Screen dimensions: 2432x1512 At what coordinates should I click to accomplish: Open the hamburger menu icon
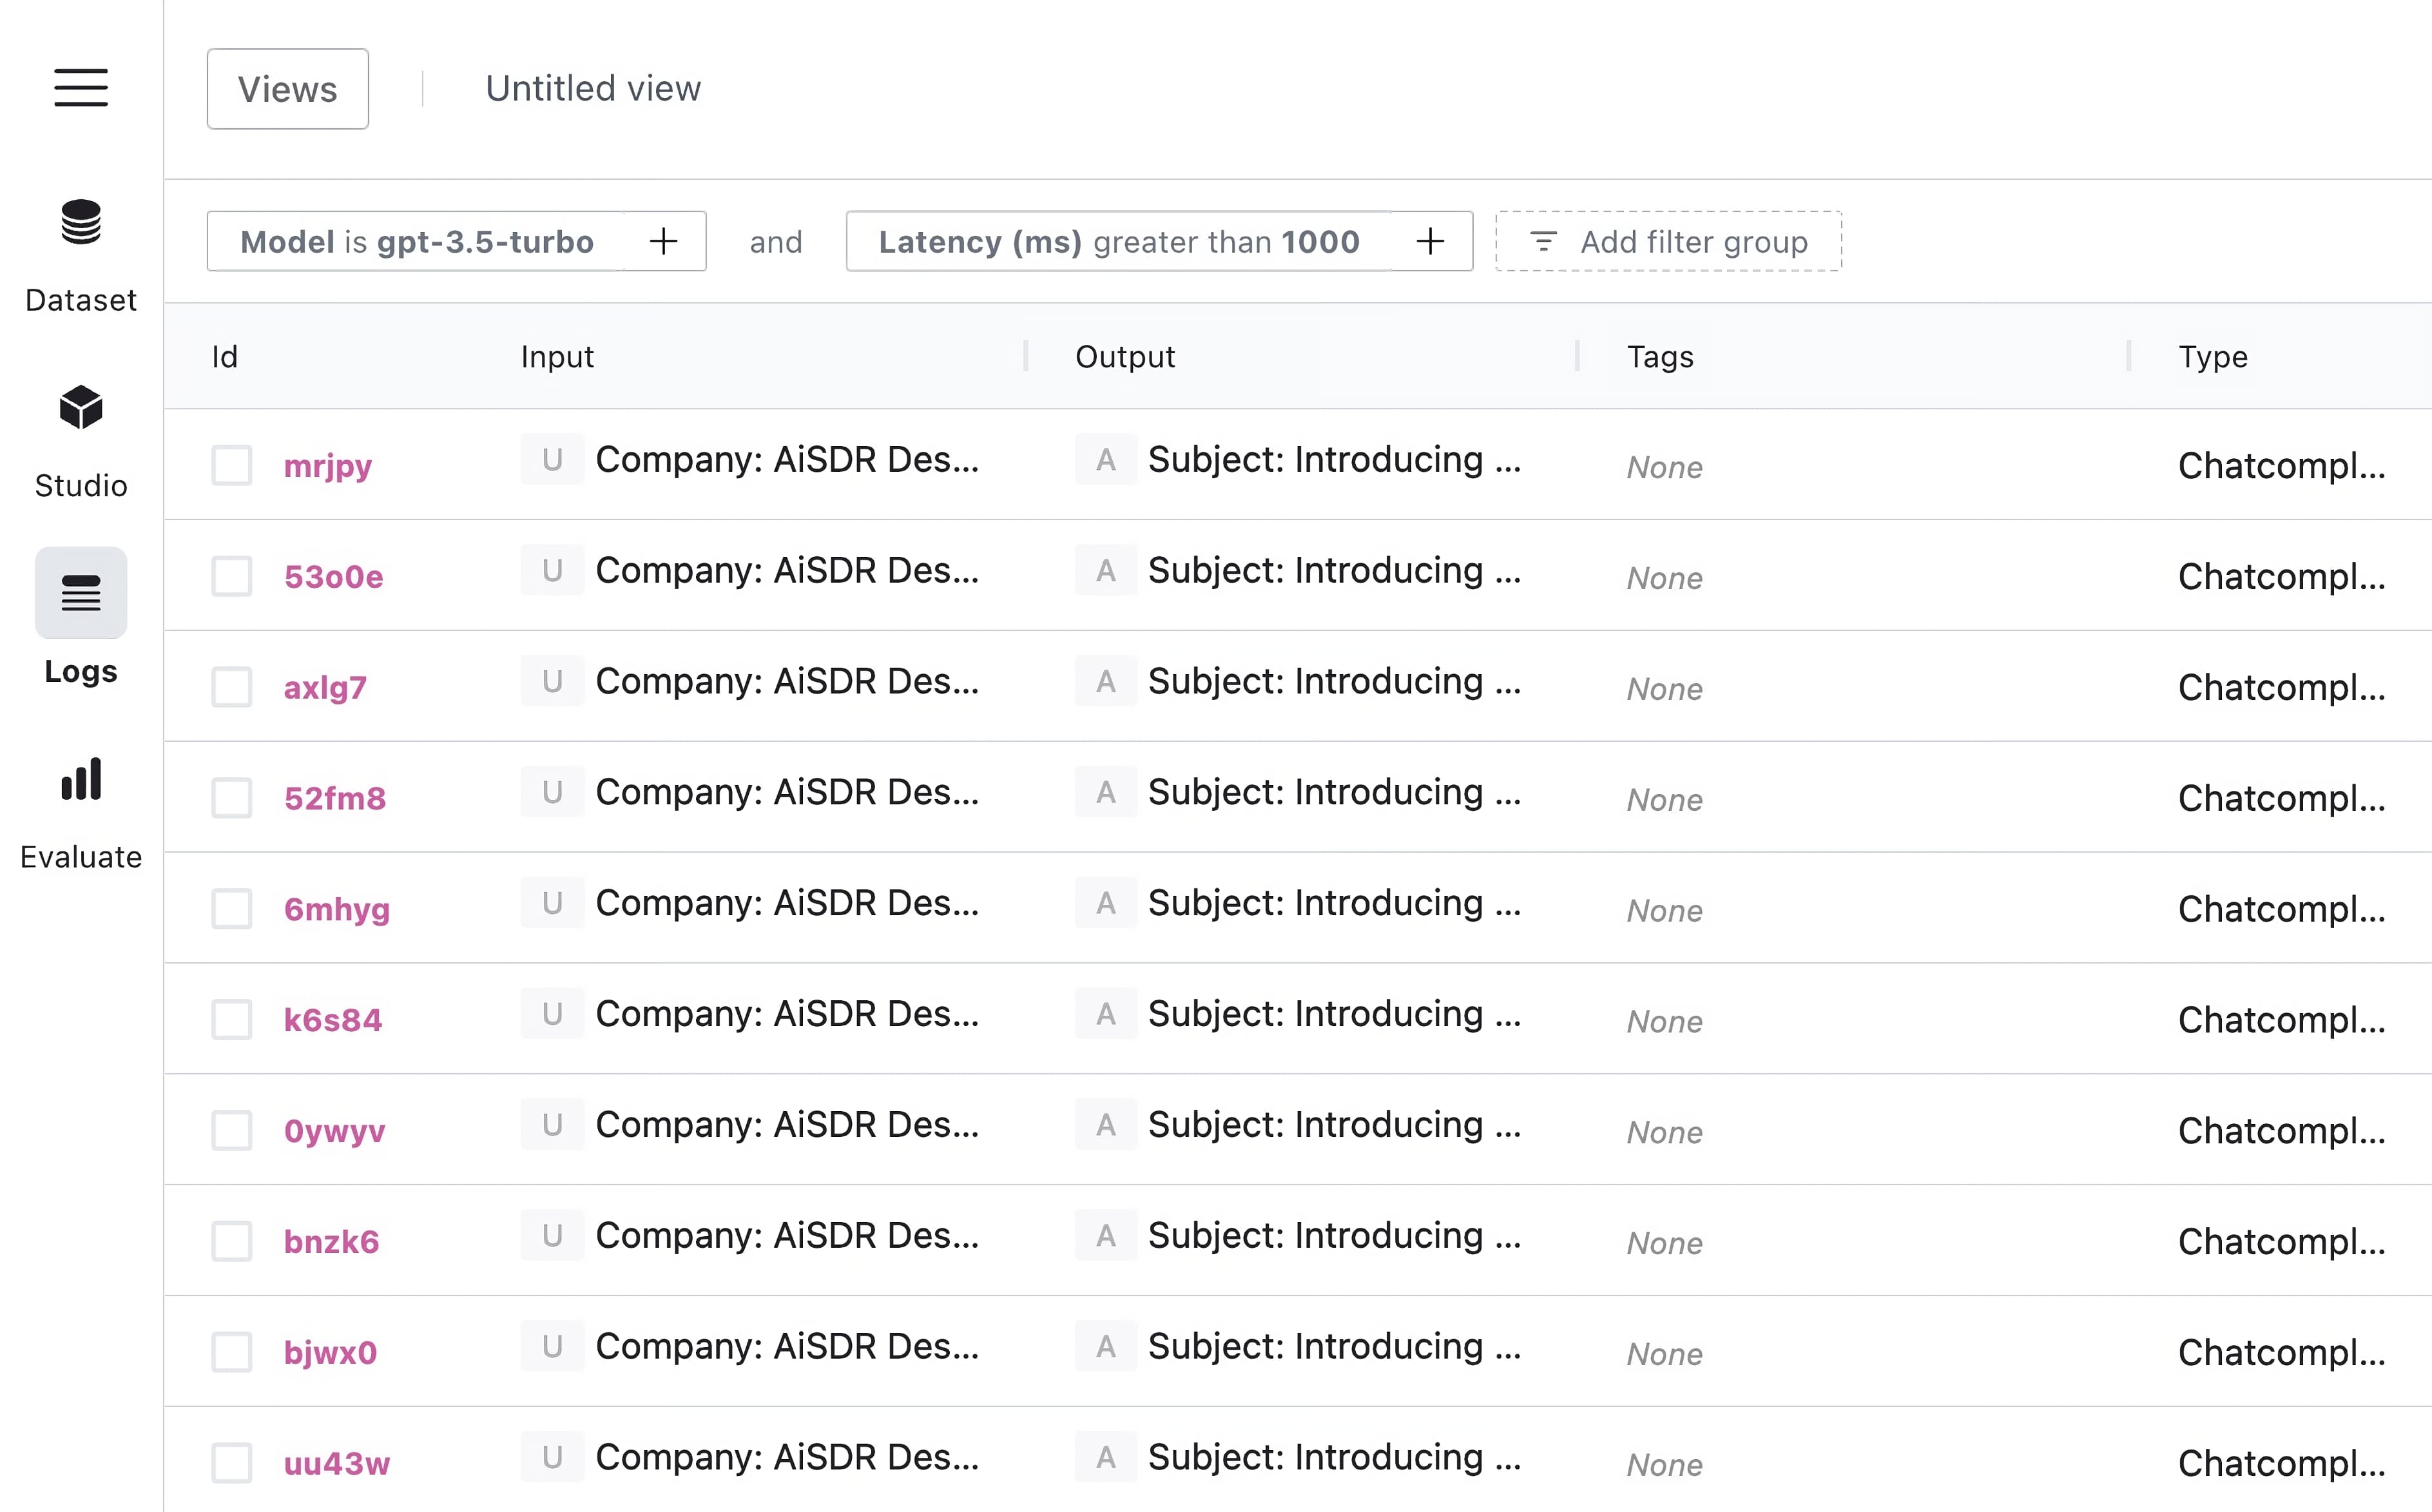click(x=81, y=88)
